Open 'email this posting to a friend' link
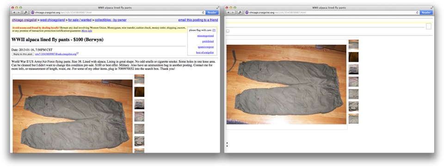Image resolution: width=444 pixels, height=167 pixels. click(x=198, y=20)
